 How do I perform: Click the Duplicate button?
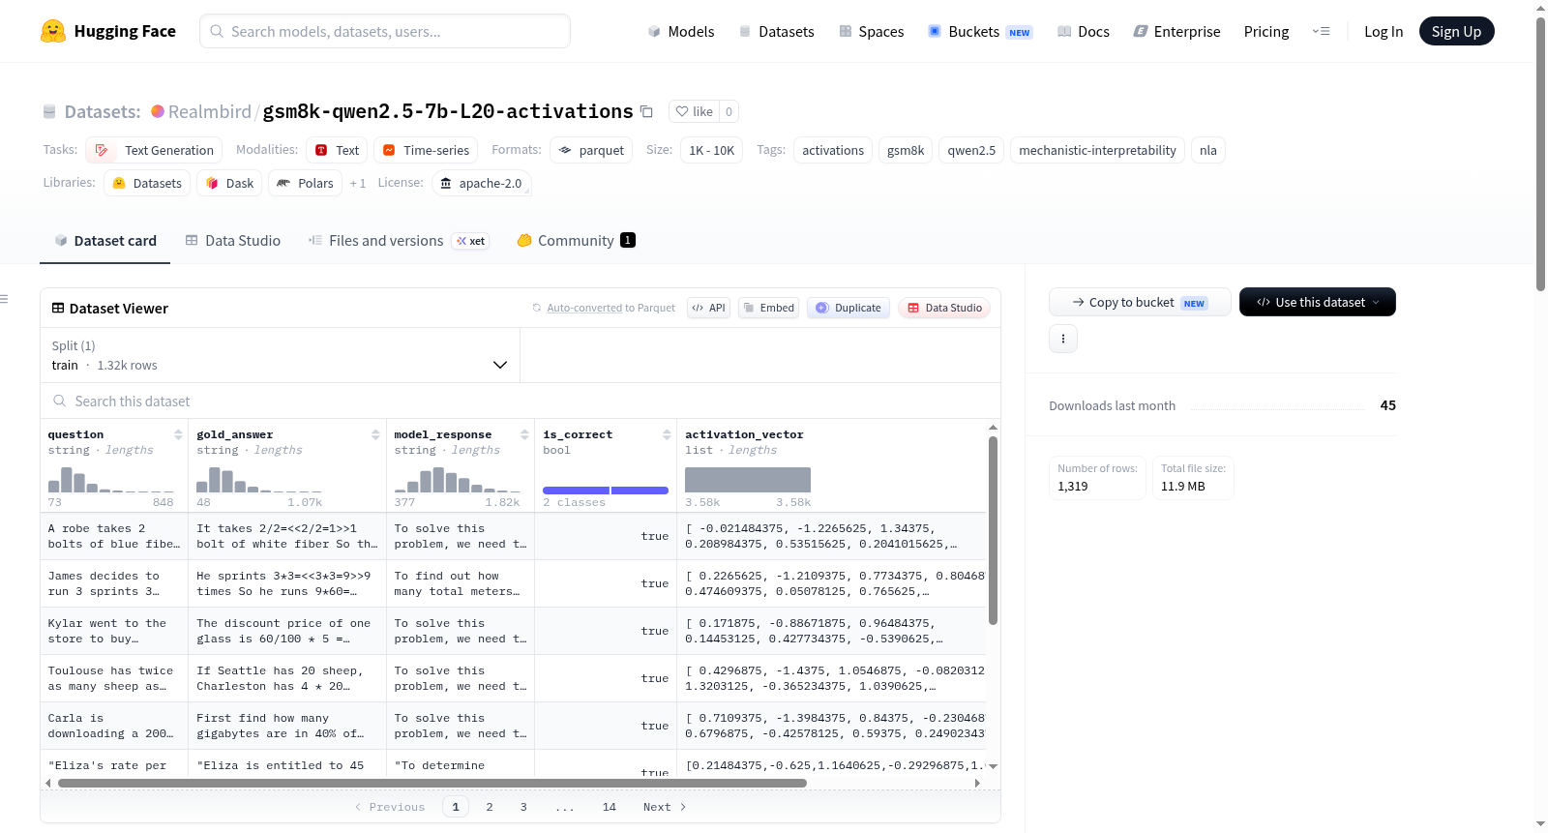848,308
